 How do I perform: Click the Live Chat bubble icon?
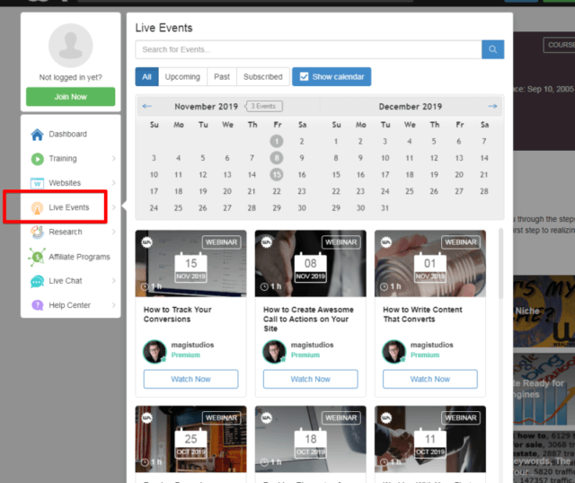[37, 281]
